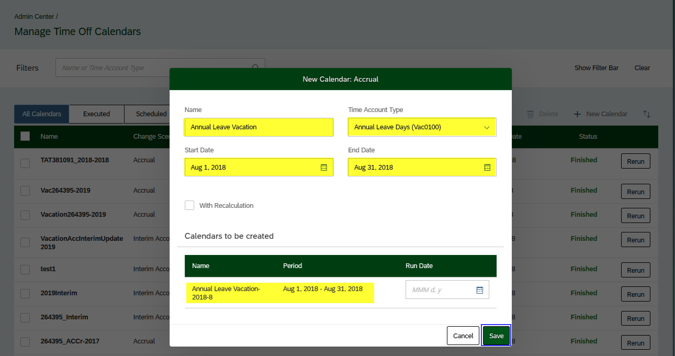Tick the select-all checkbox in table header
The width and height of the screenshot is (675, 356).
point(25,136)
